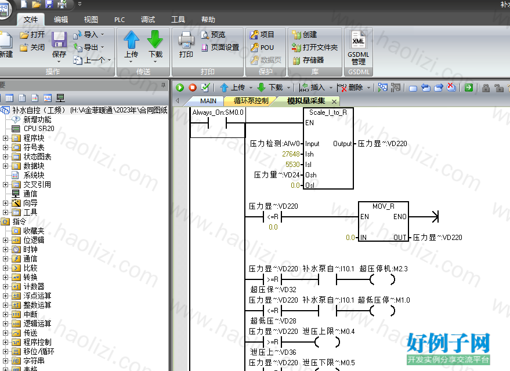Pin the project tree panel
510x371 pixels.
coord(163,85)
